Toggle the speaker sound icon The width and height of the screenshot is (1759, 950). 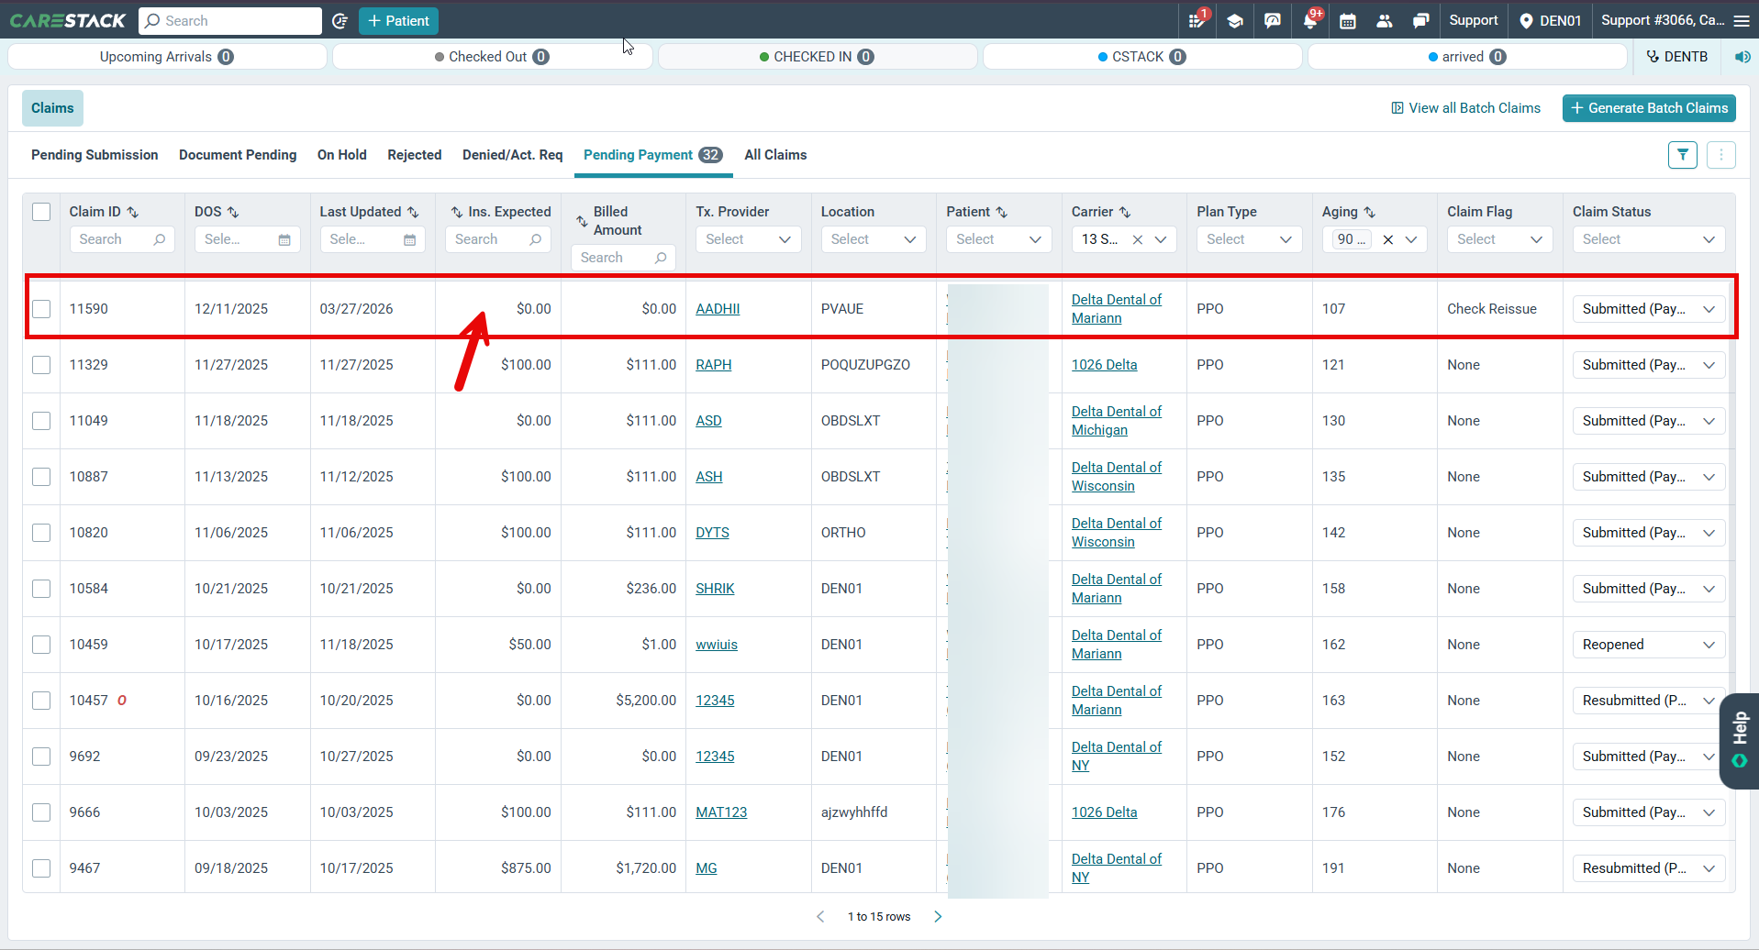[1742, 57]
